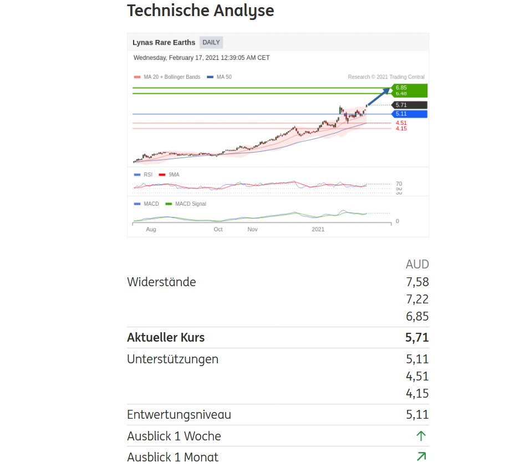Click the Aktueller Kurs row
The image size is (514, 467).
click(x=277, y=338)
